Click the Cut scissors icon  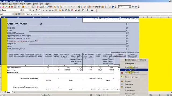pyautogui.click(x=55, y=7)
